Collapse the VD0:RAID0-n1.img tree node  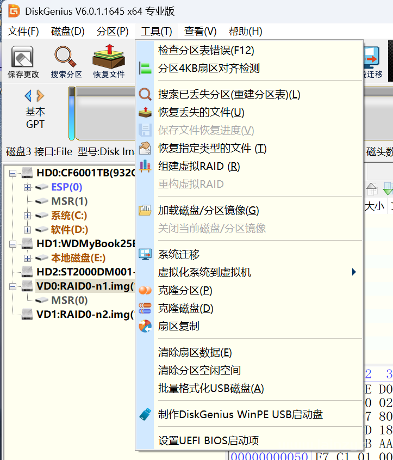(14, 286)
